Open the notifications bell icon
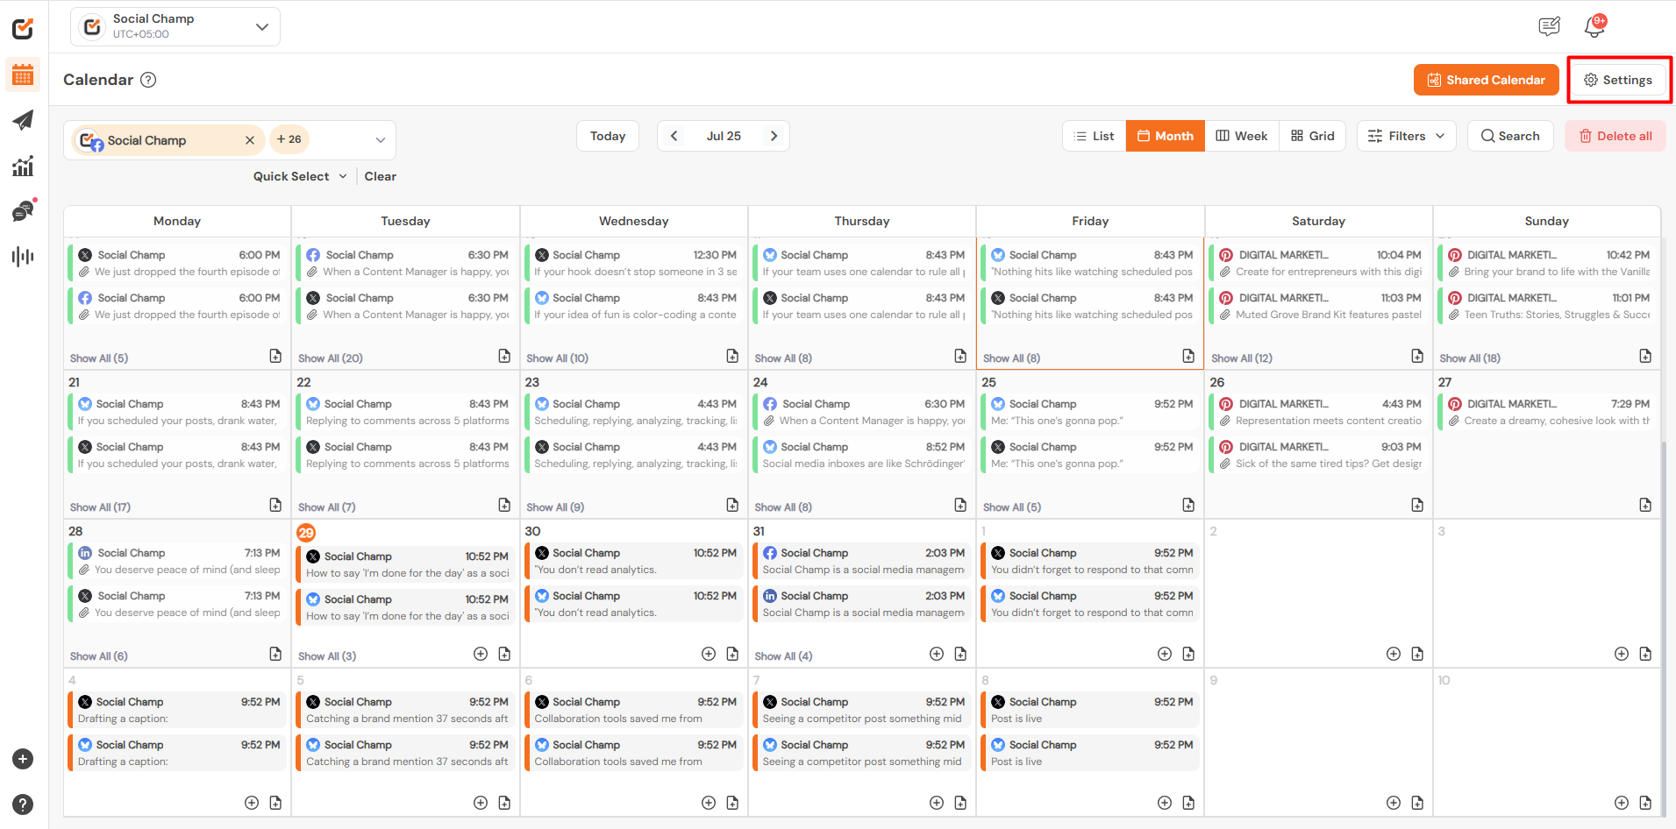 1594,26
